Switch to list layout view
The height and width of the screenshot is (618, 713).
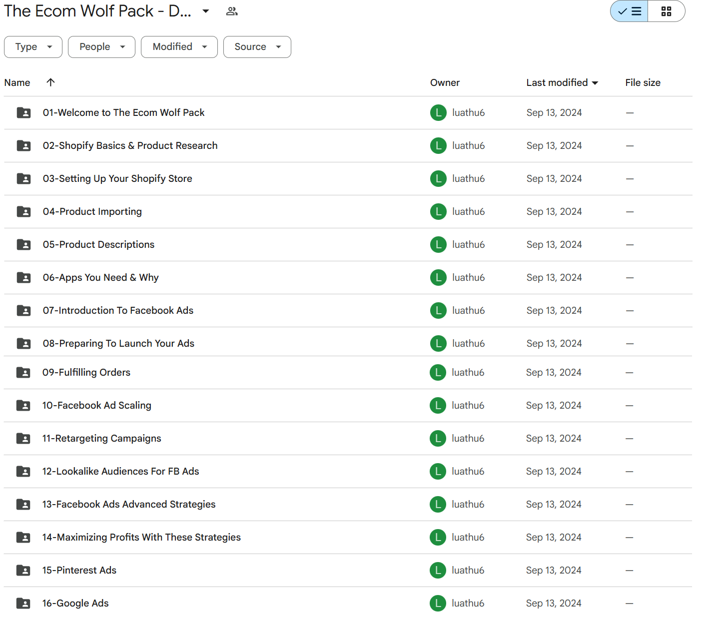coord(629,11)
